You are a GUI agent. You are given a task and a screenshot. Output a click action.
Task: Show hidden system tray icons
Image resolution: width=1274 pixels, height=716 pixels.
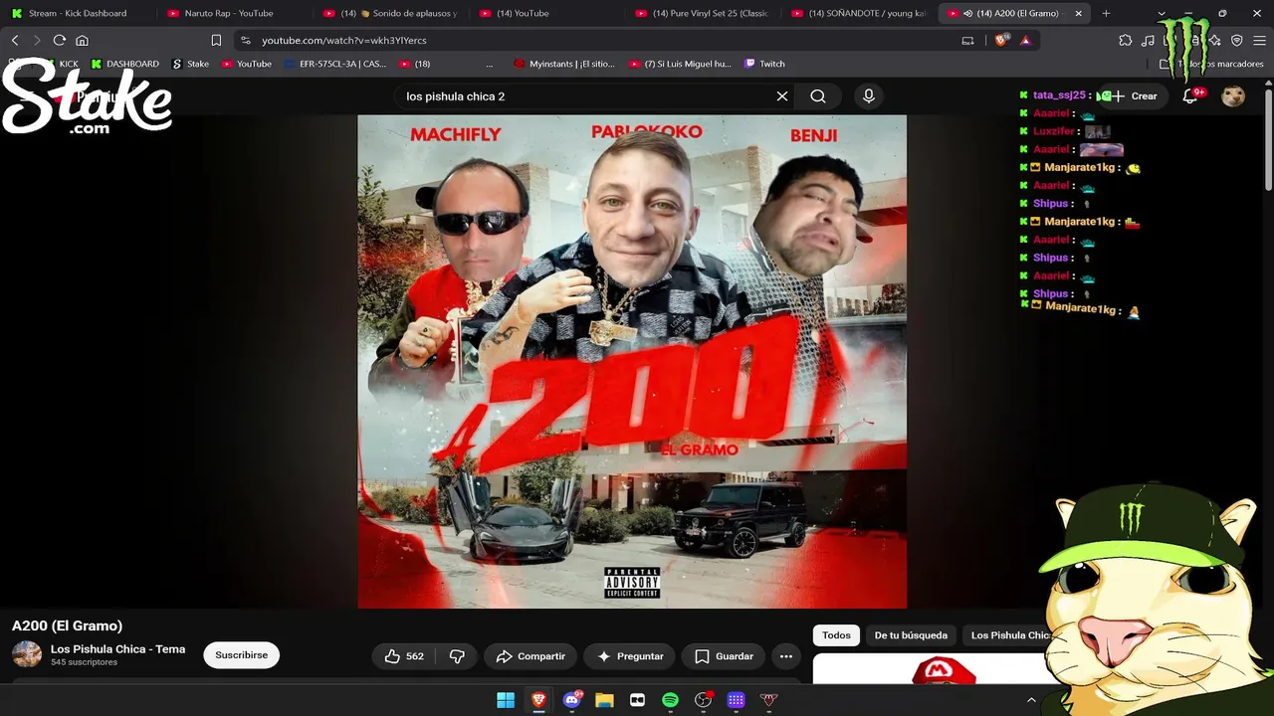point(1031,700)
